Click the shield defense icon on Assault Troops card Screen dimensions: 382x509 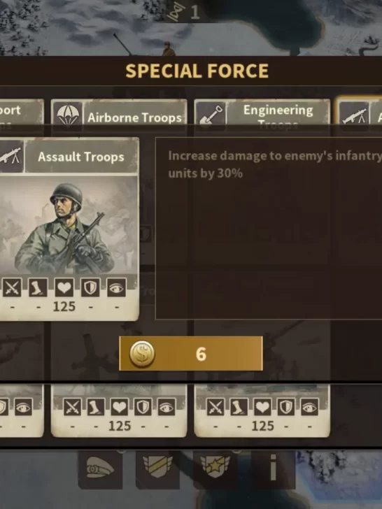[90, 287]
